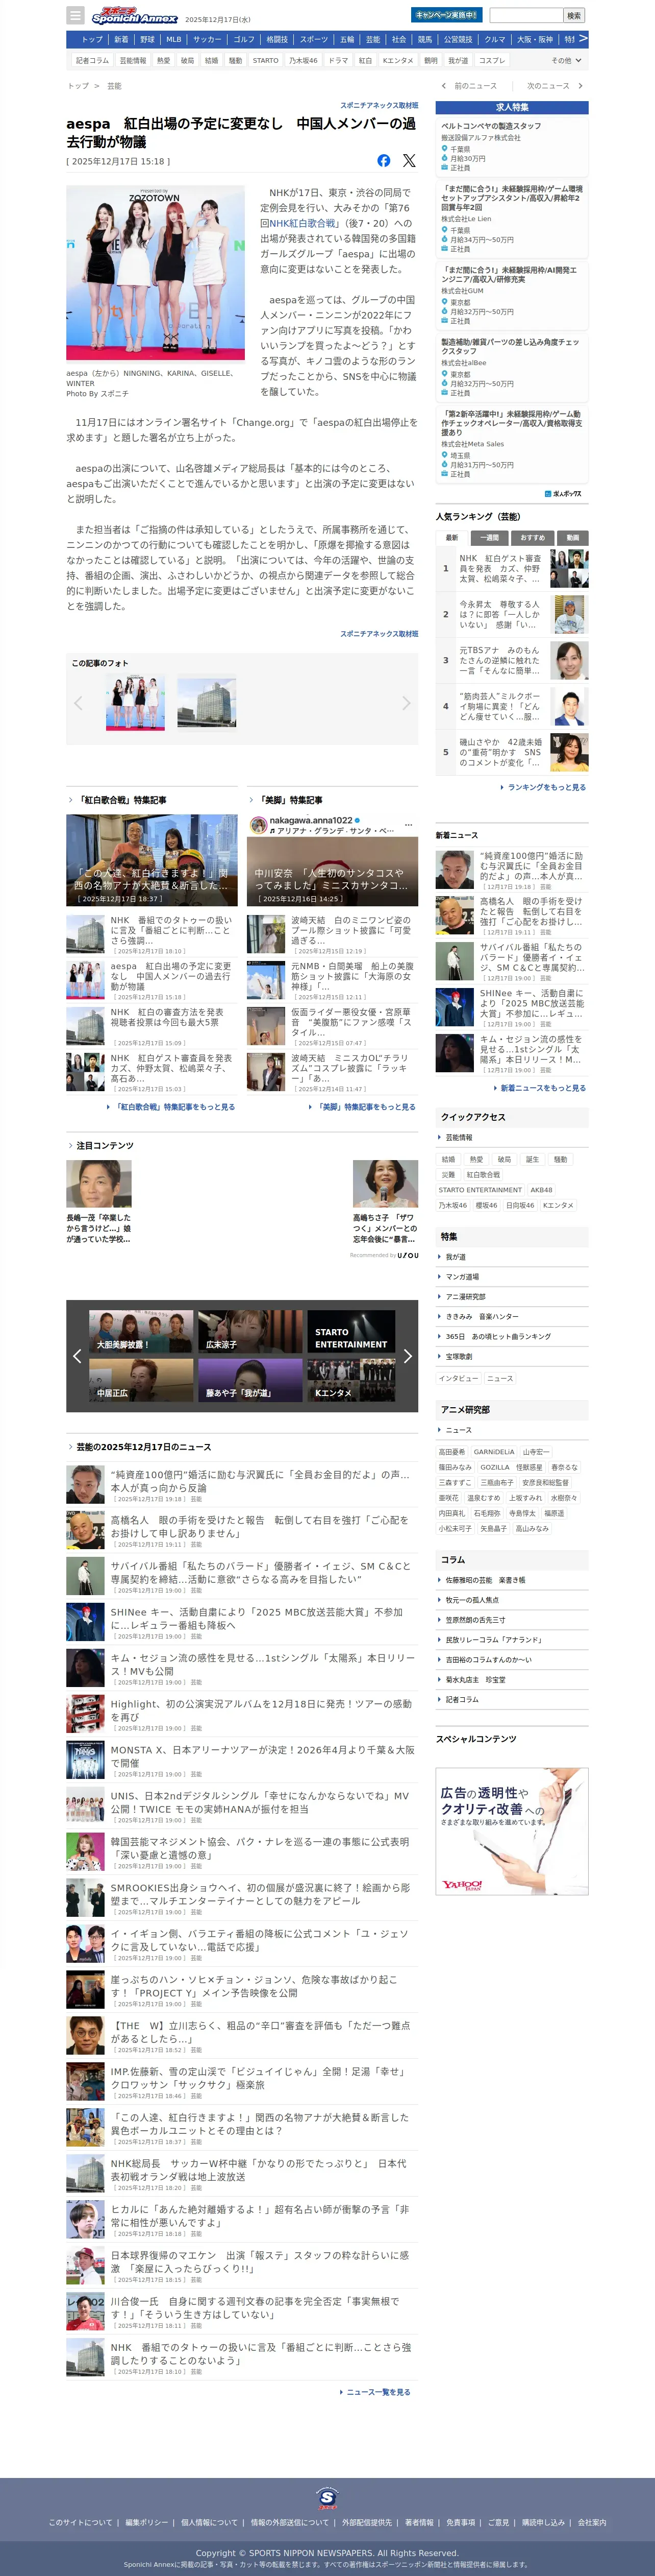655x2576 pixels.
Task: Expand the その他 dropdown
Action: 566,61
